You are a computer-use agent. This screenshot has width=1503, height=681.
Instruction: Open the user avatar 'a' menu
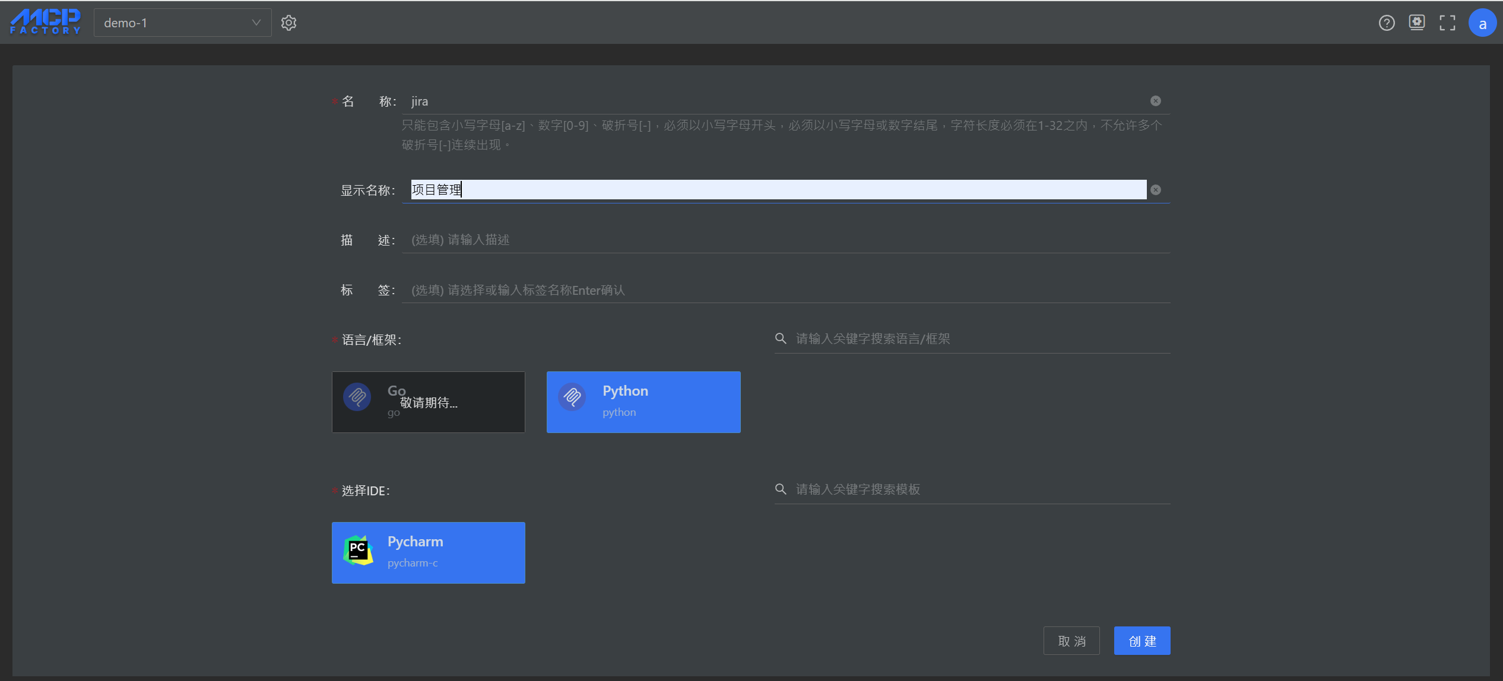point(1482,23)
